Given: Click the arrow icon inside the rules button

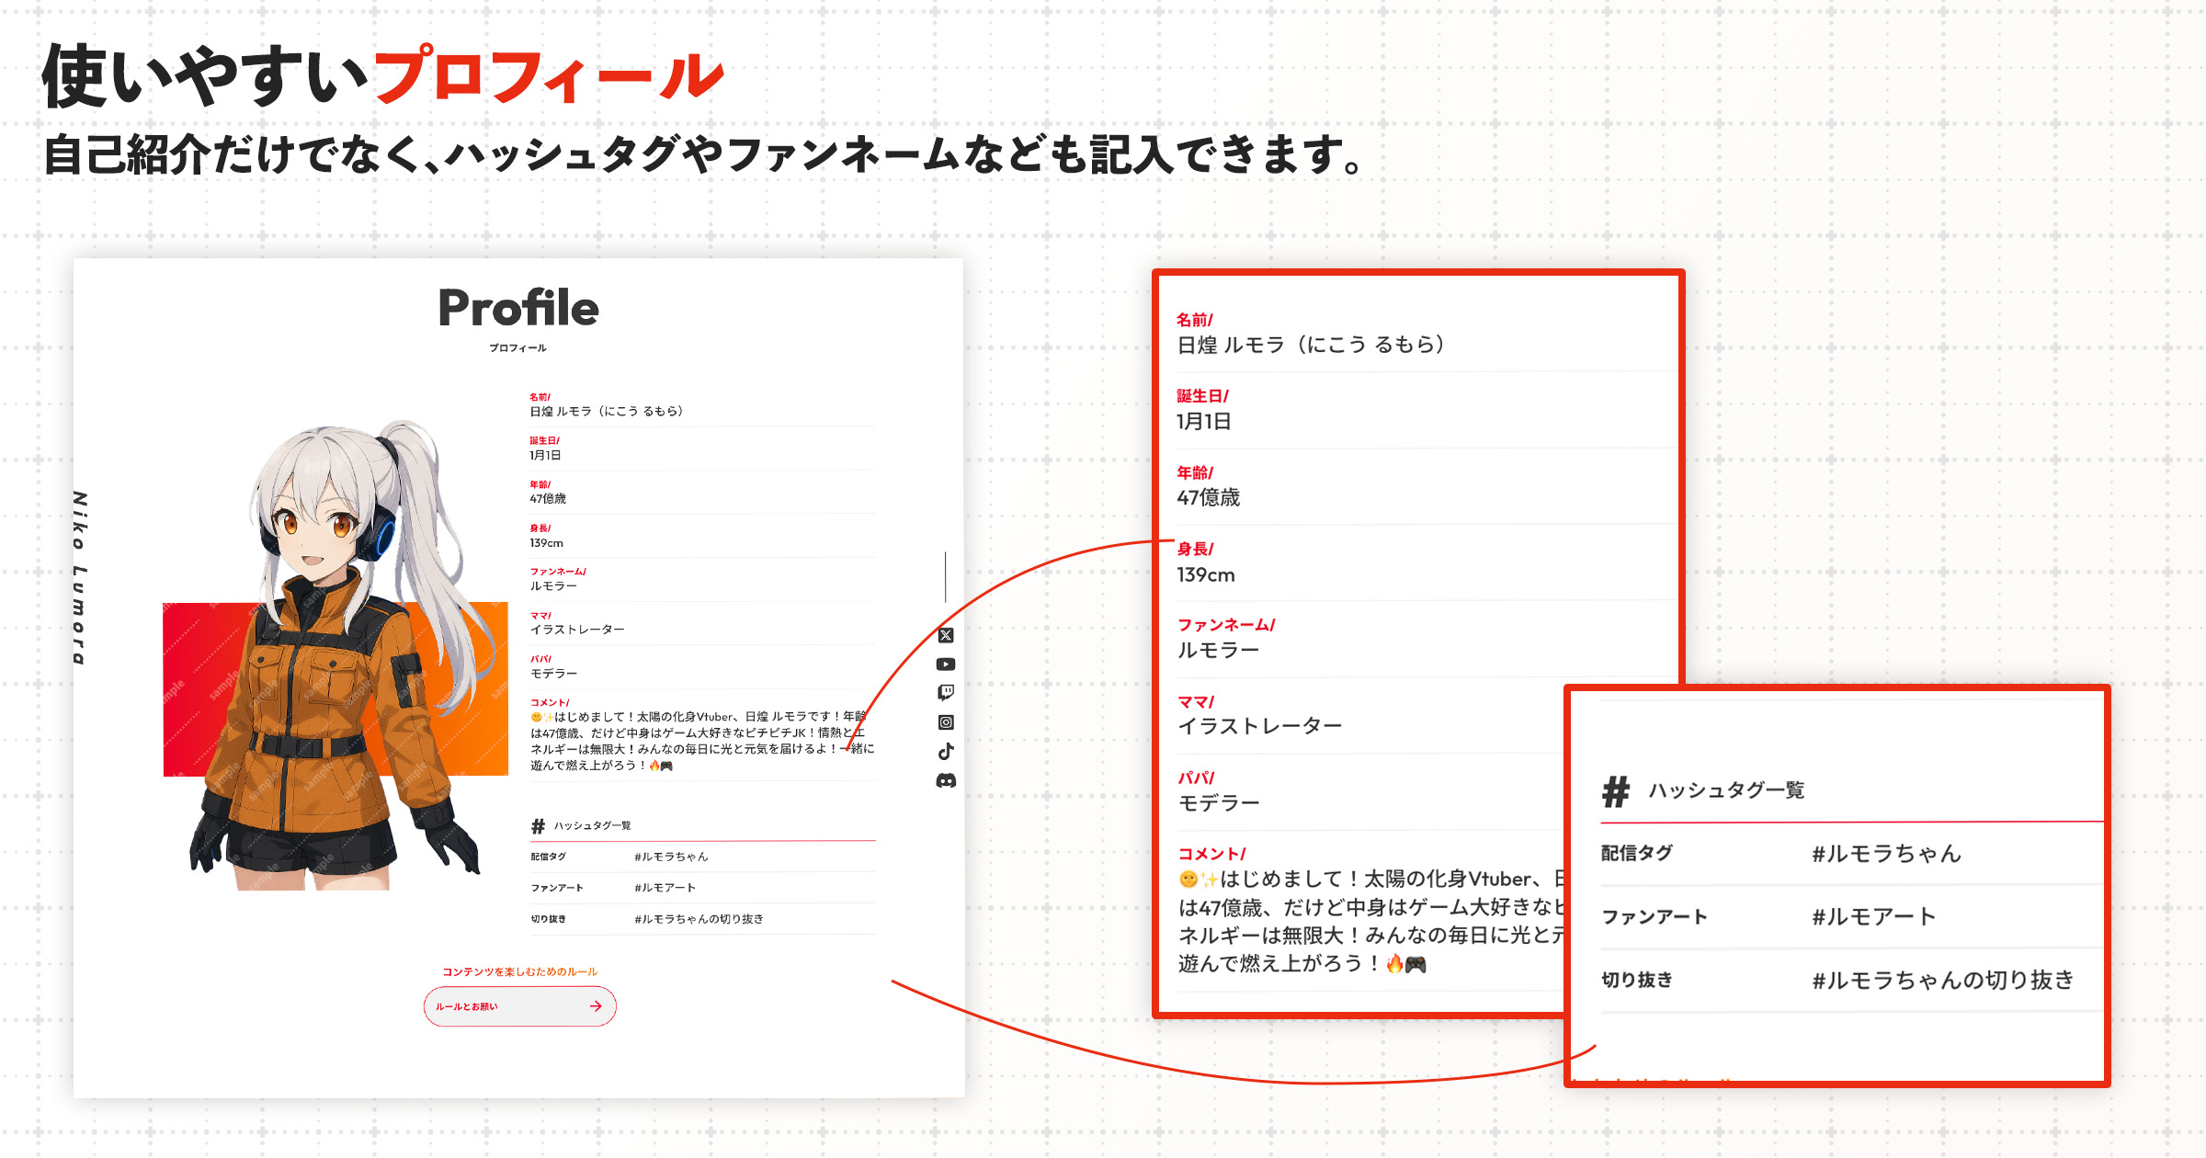Looking at the screenshot, I should click(596, 1006).
